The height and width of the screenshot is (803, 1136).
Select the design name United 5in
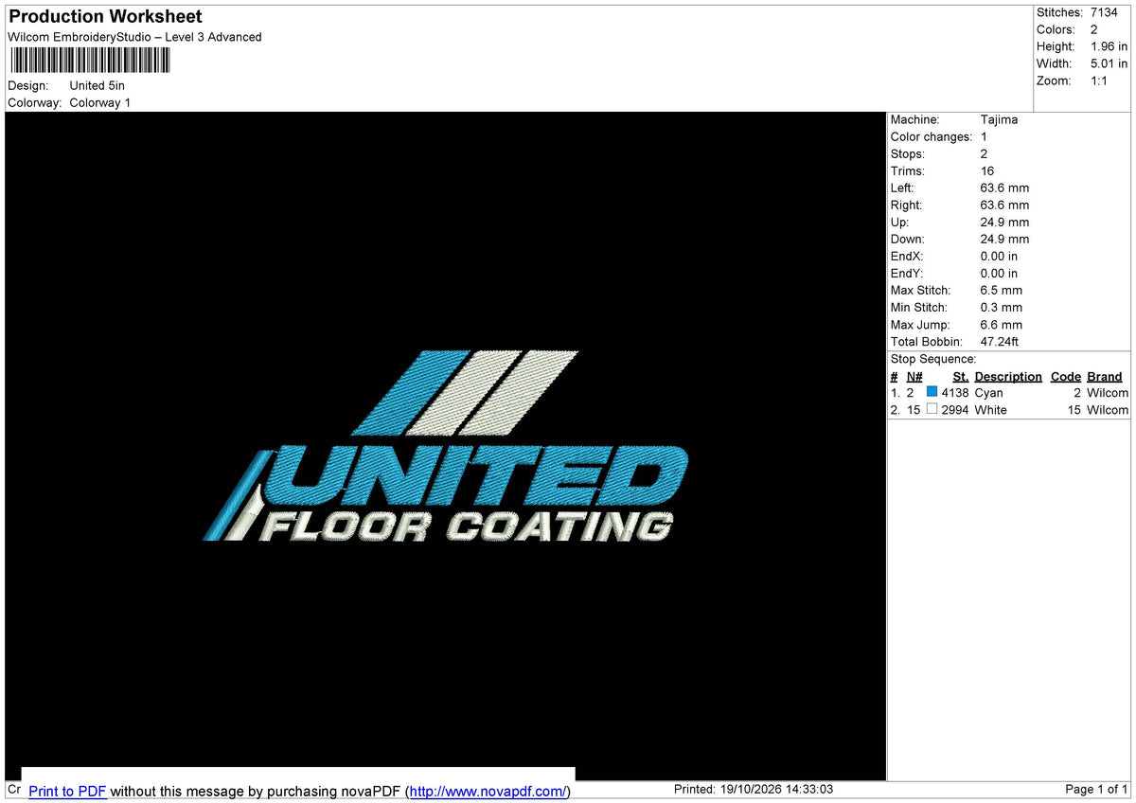pyautogui.click(x=97, y=85)
